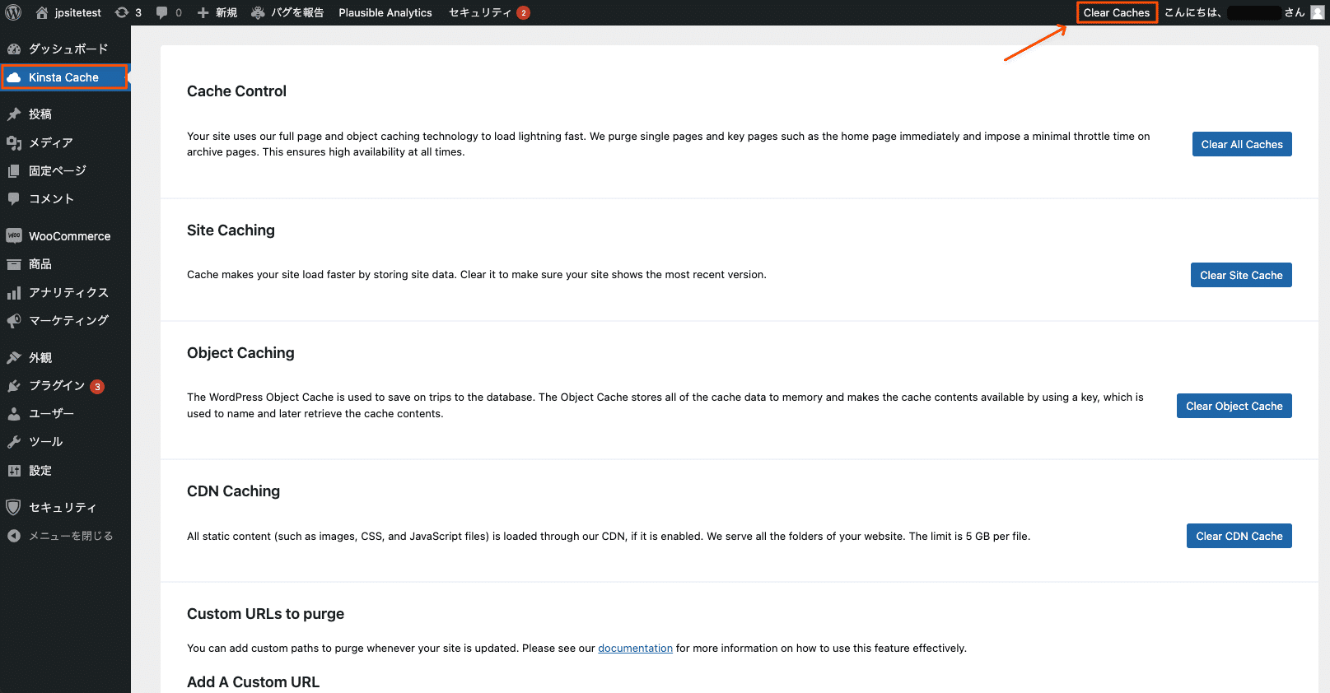Click the ツール wrench icon
Screen dimensions: 1330x693
14,441
